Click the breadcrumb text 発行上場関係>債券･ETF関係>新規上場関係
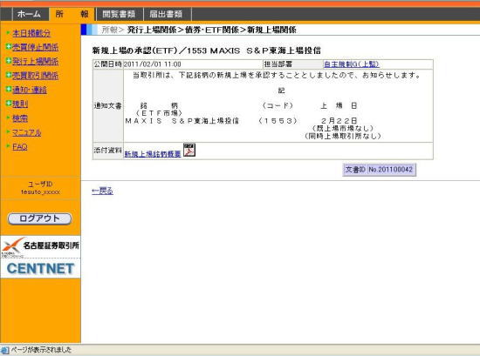Viewport: 480px width, 356px height. 211,30
